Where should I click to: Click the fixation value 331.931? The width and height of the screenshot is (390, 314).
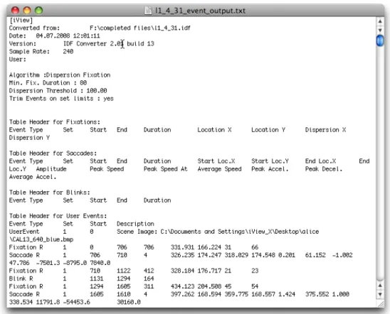point(182,247)
